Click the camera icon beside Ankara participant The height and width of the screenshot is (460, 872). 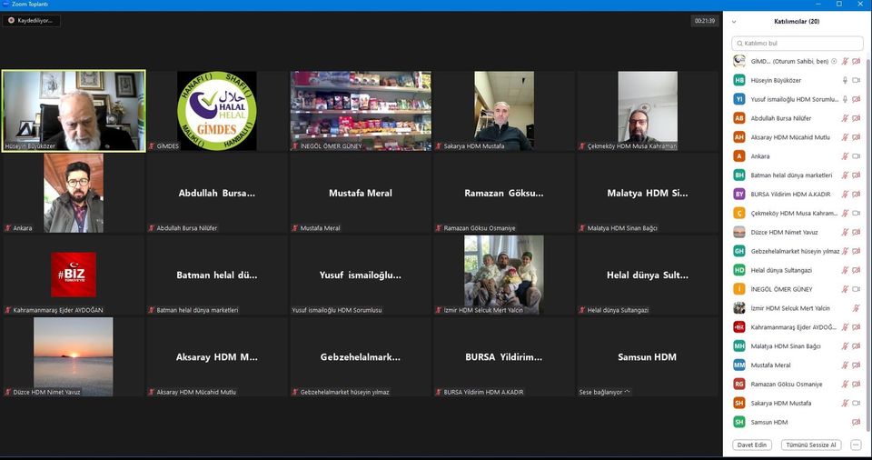856,156
